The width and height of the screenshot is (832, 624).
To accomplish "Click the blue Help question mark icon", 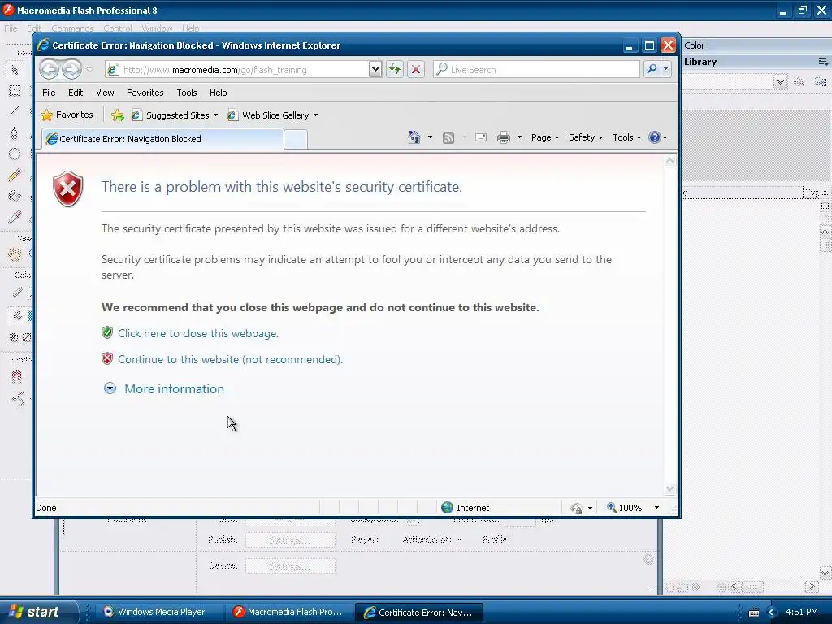I will pyautogui.click(x=655, y=137).
